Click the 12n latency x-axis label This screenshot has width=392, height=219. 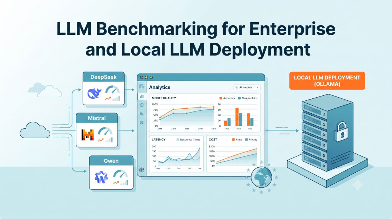[168, 168]
